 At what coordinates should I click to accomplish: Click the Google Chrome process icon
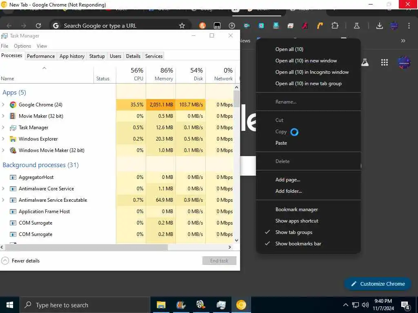coord(13,105)
